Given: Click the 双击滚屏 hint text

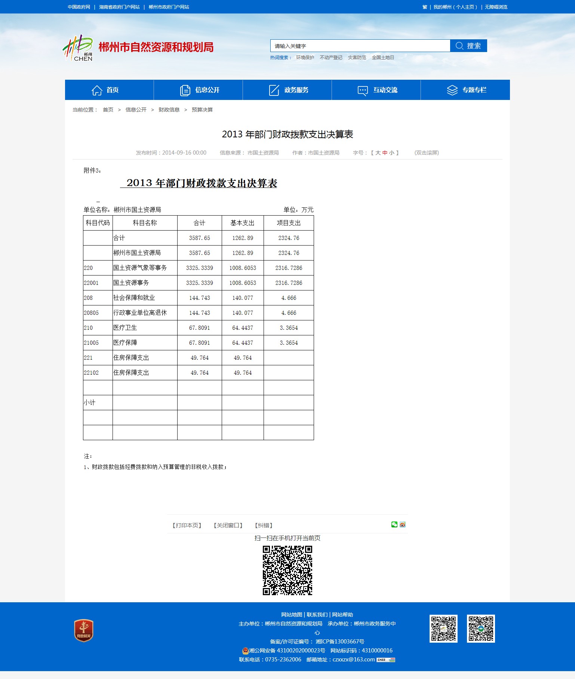Looking at the screenshot, I should [x=427, y=153].
